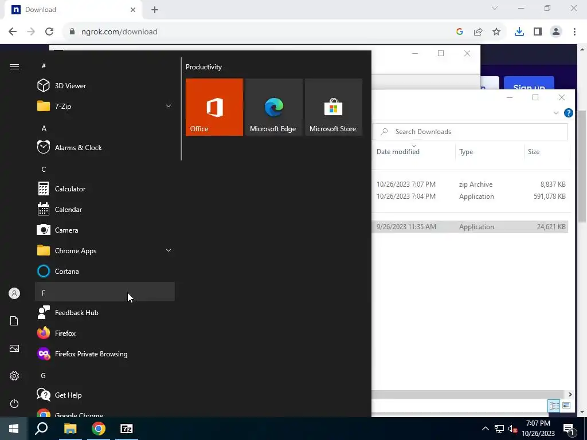Open Feedback Hub app
587x440 pixels.
point(105,312)
